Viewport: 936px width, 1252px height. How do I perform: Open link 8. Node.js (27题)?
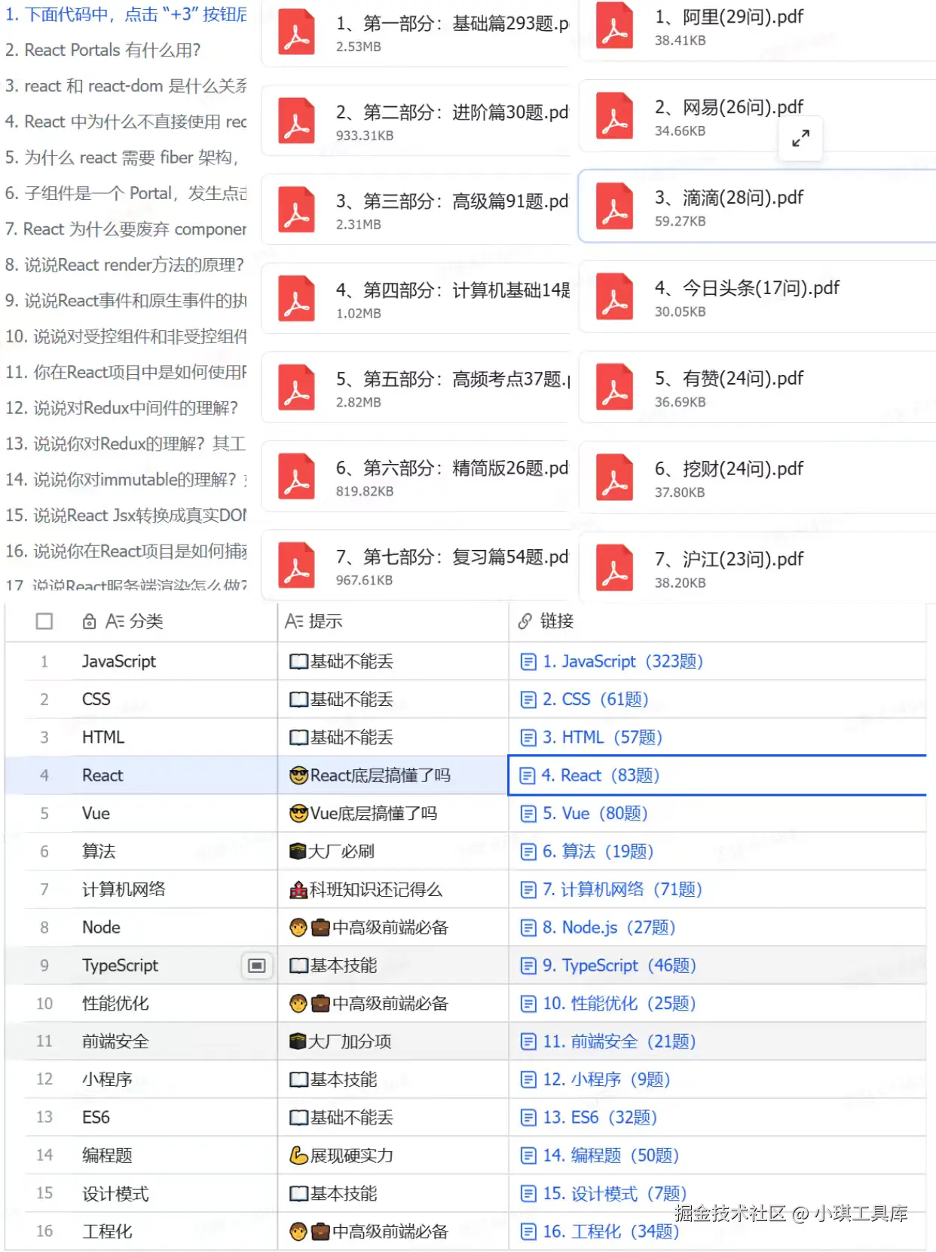click(x=609, y=928)
